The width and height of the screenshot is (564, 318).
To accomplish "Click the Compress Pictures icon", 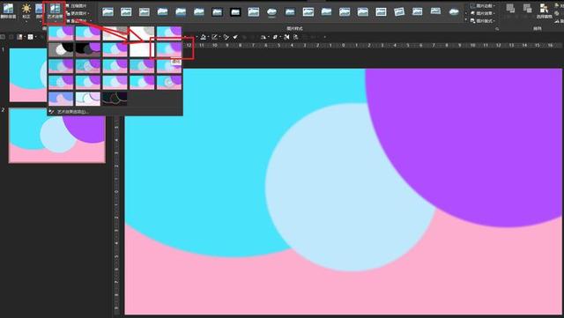I will [x=77, y=6].
